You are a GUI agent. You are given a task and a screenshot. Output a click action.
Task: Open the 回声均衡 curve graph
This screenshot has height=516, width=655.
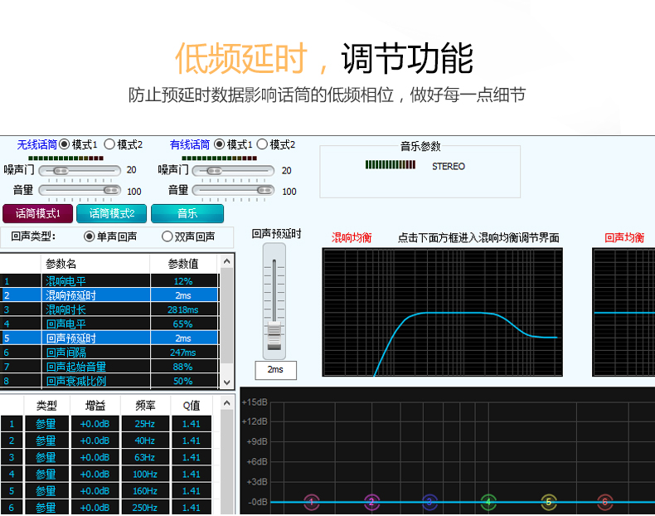(623, 312)
